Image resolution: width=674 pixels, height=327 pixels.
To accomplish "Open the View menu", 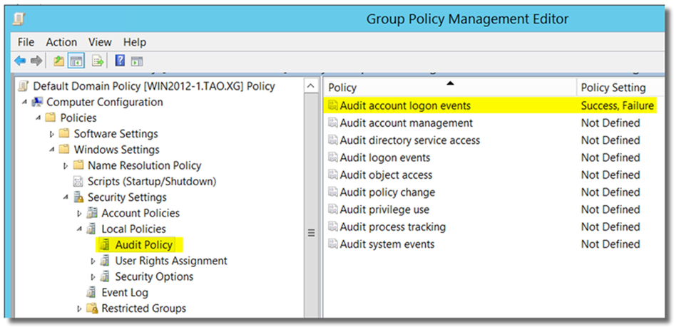I will (x=100, y=43).
